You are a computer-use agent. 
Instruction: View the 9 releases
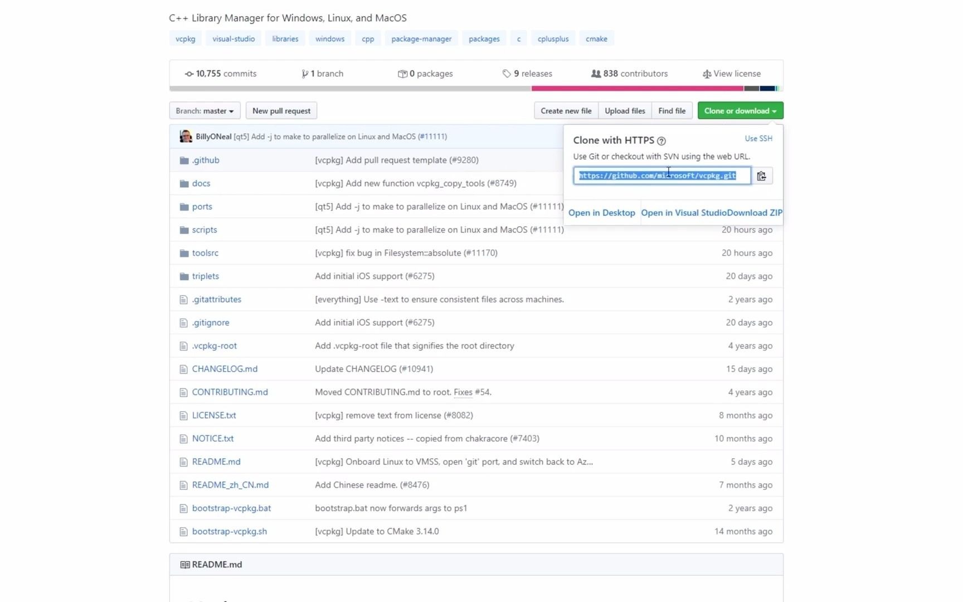[527, 74]
